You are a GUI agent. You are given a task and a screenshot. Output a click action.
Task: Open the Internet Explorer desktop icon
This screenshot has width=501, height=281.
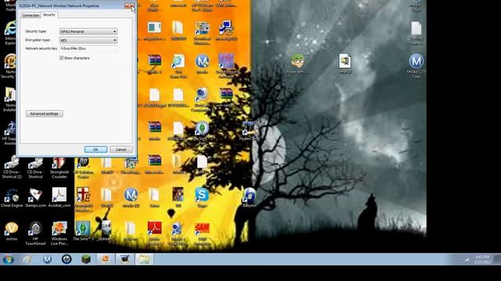coord(10,33)
